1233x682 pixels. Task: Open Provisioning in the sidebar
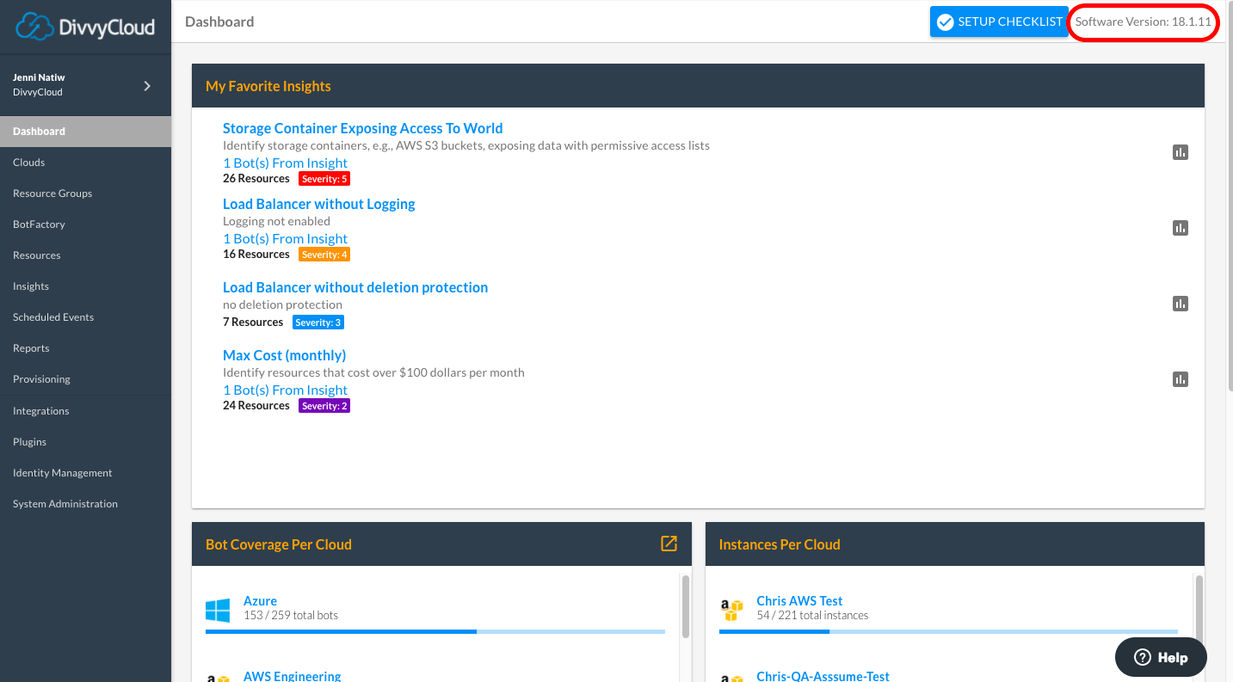tap(85, 379)
